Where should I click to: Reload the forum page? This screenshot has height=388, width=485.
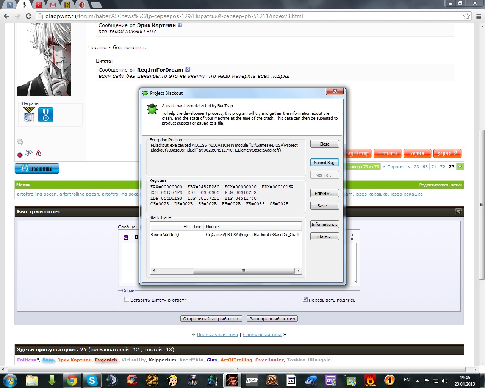tap(28, 16)
